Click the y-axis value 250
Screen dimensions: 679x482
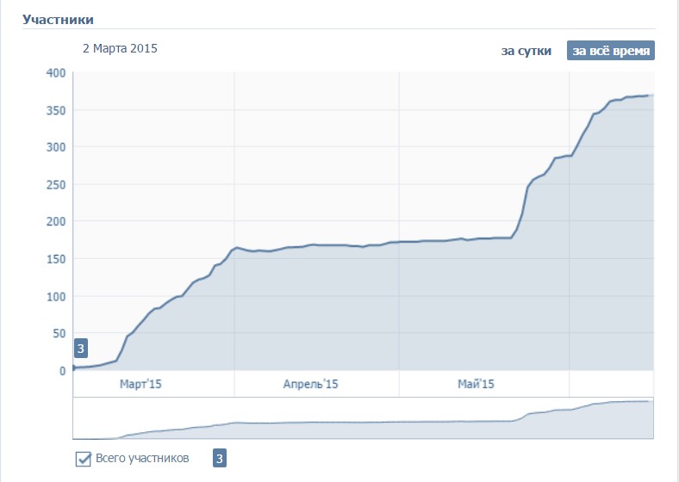56,185
